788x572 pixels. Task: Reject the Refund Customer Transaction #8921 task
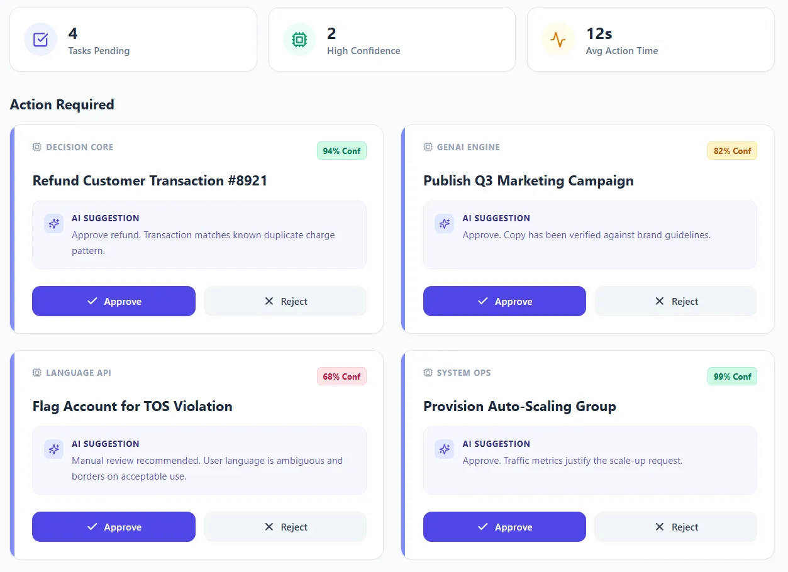tap(285, 301)
